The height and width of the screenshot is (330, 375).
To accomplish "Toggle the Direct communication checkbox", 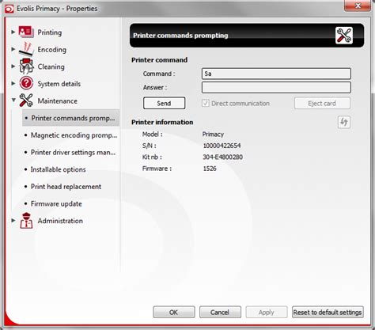I will [206, 103].
